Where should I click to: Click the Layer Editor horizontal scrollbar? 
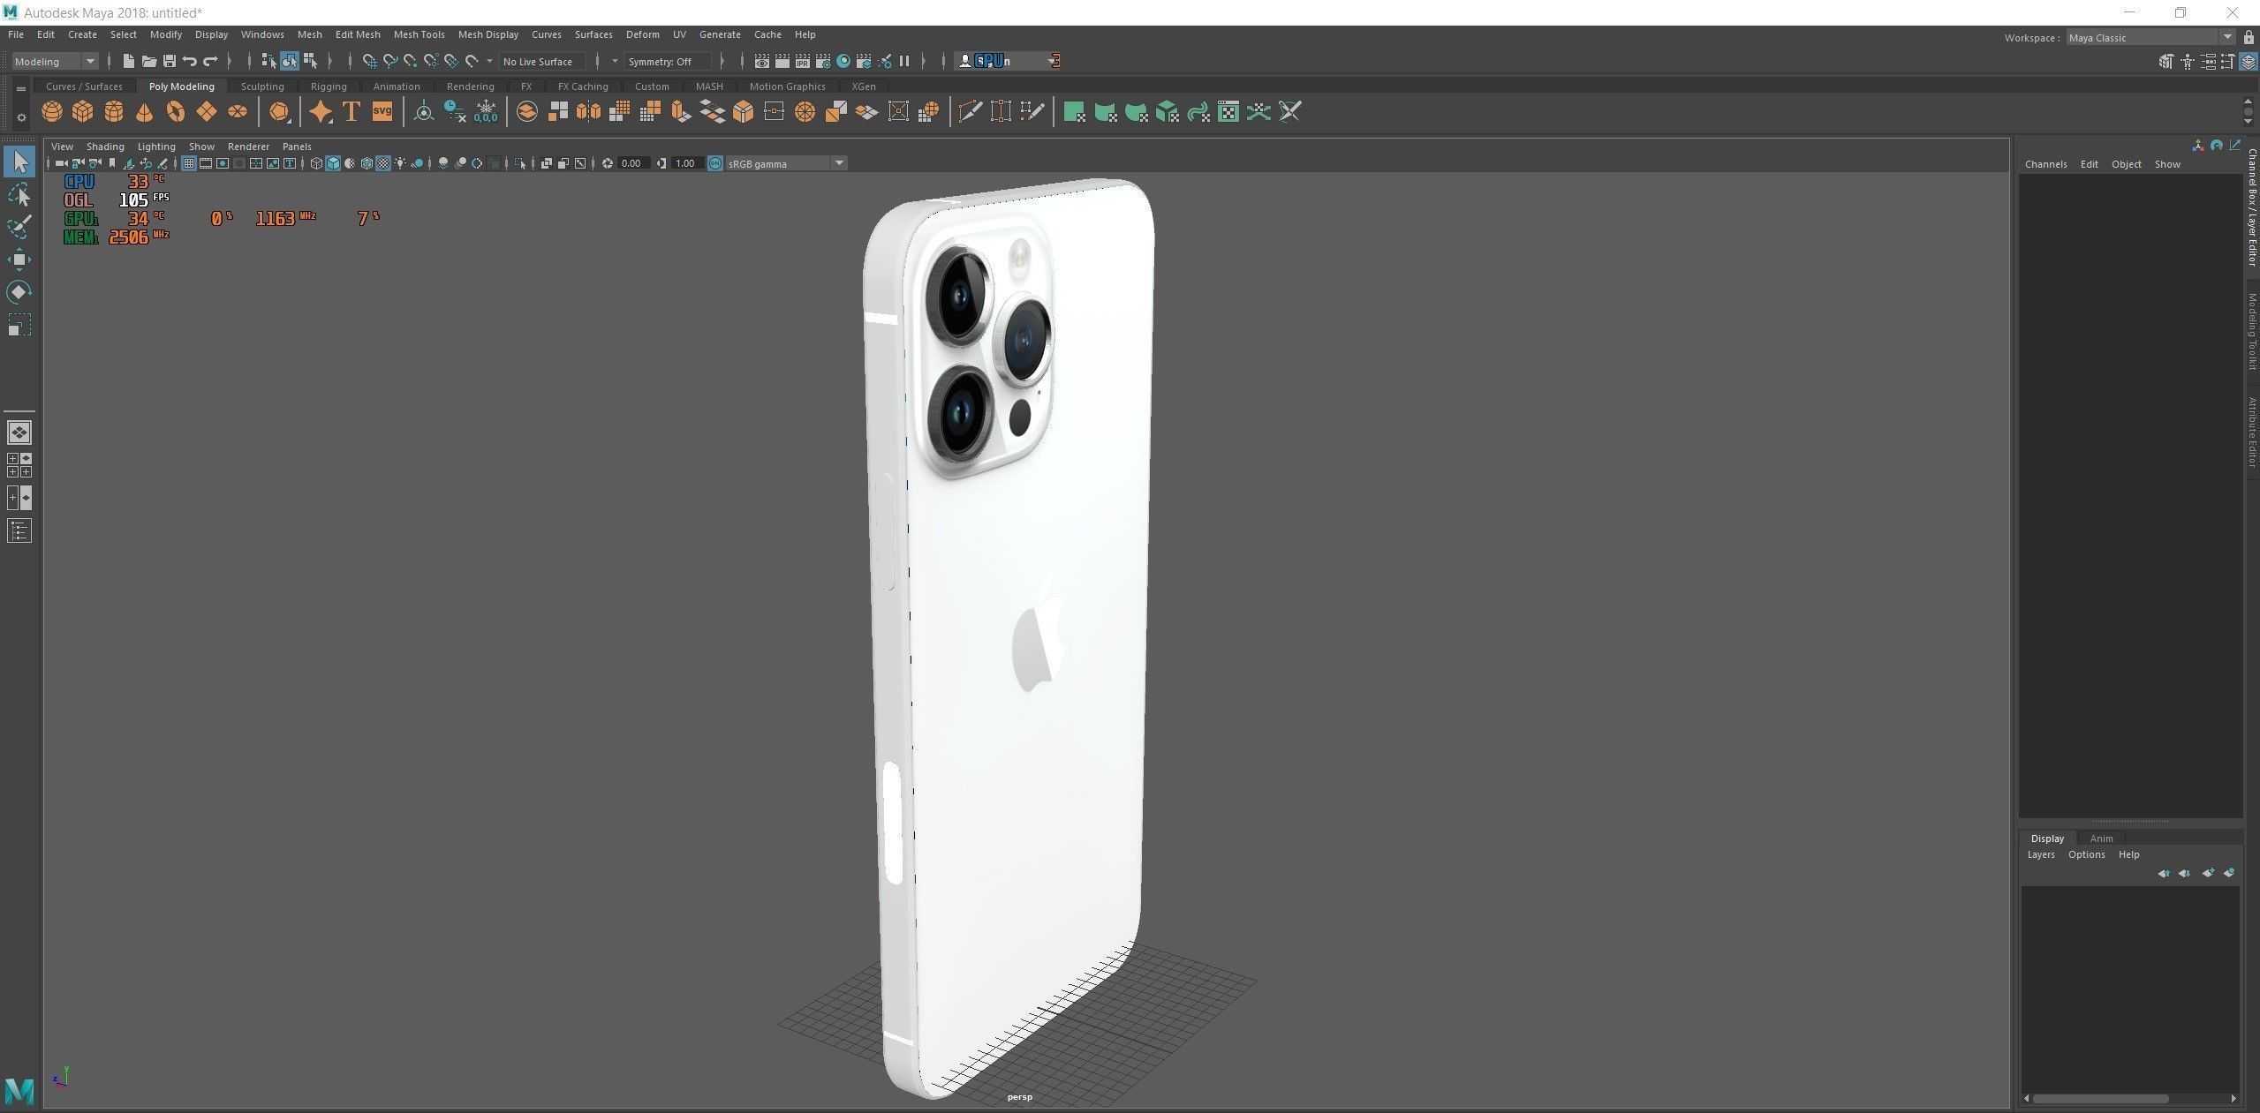2100,1099
